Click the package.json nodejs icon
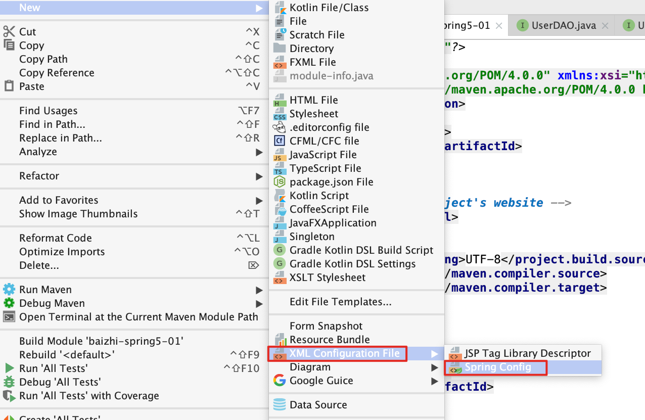 [280, 182]
